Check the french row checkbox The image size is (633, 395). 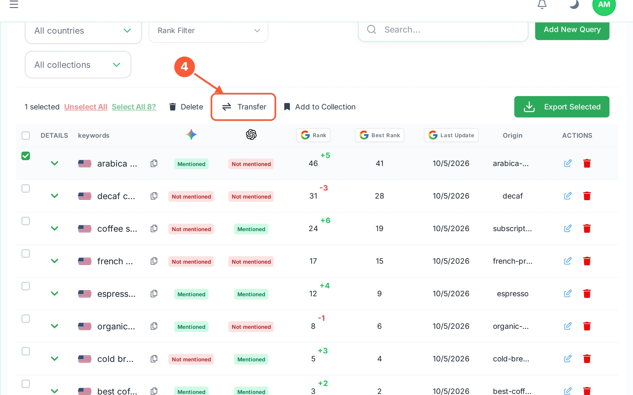[x=26, y=254]
